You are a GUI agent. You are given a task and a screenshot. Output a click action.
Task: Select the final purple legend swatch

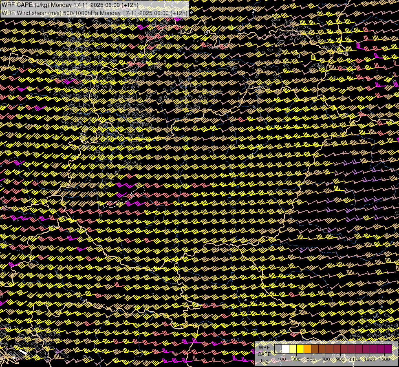click(388, 349)
